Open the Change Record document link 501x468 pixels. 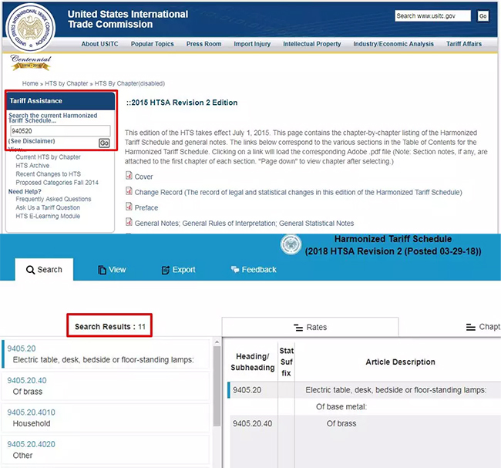[298, 193]
